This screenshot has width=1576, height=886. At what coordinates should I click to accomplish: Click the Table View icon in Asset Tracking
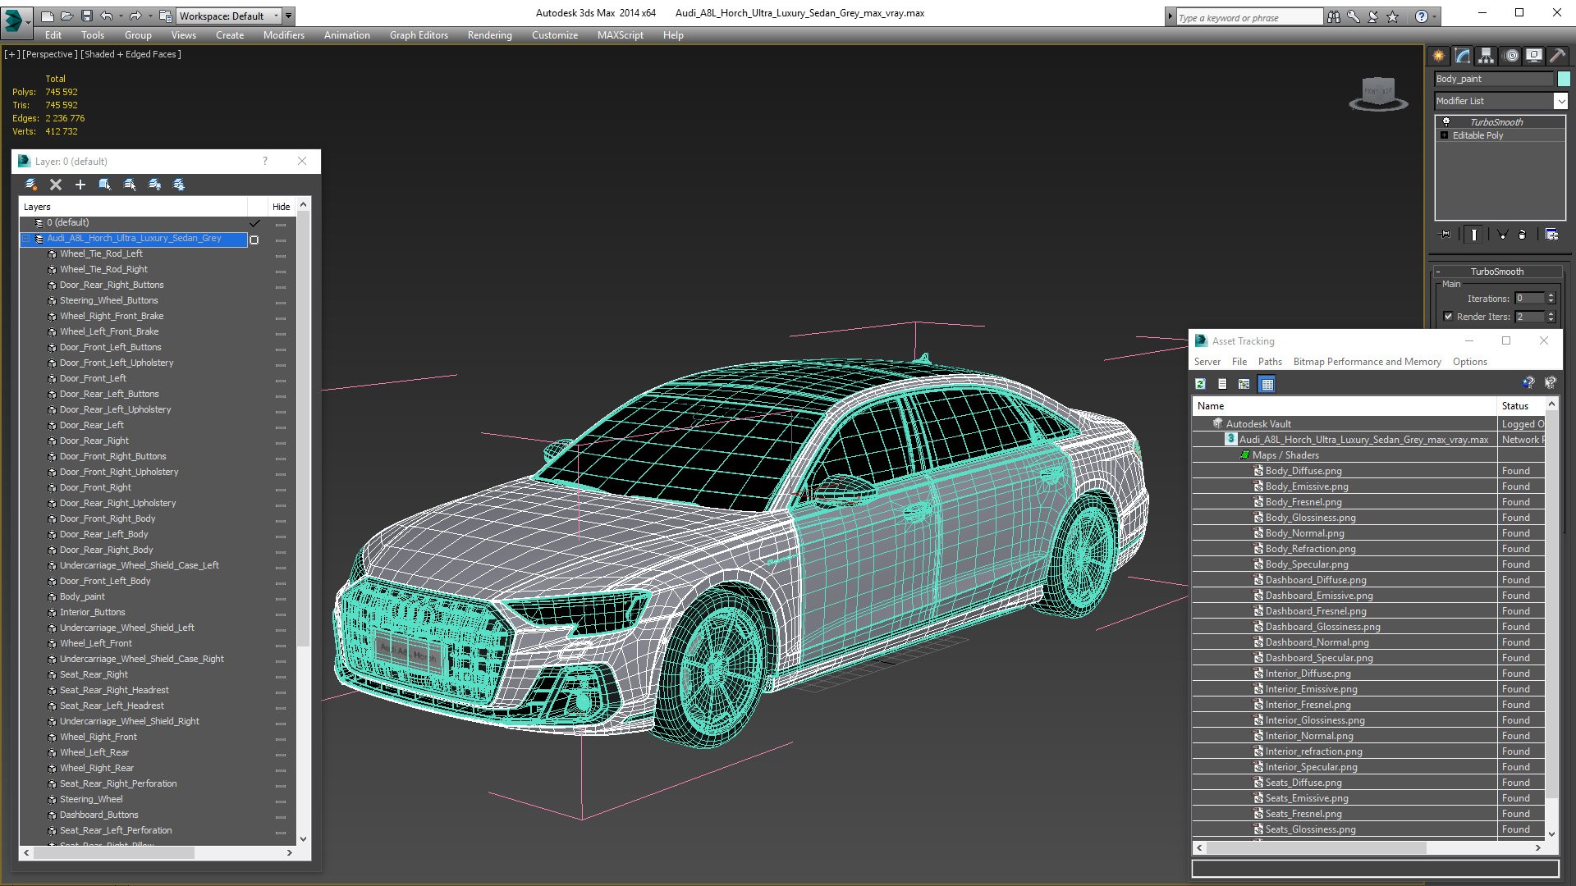pyautogui.click(x=1267, y=384)
